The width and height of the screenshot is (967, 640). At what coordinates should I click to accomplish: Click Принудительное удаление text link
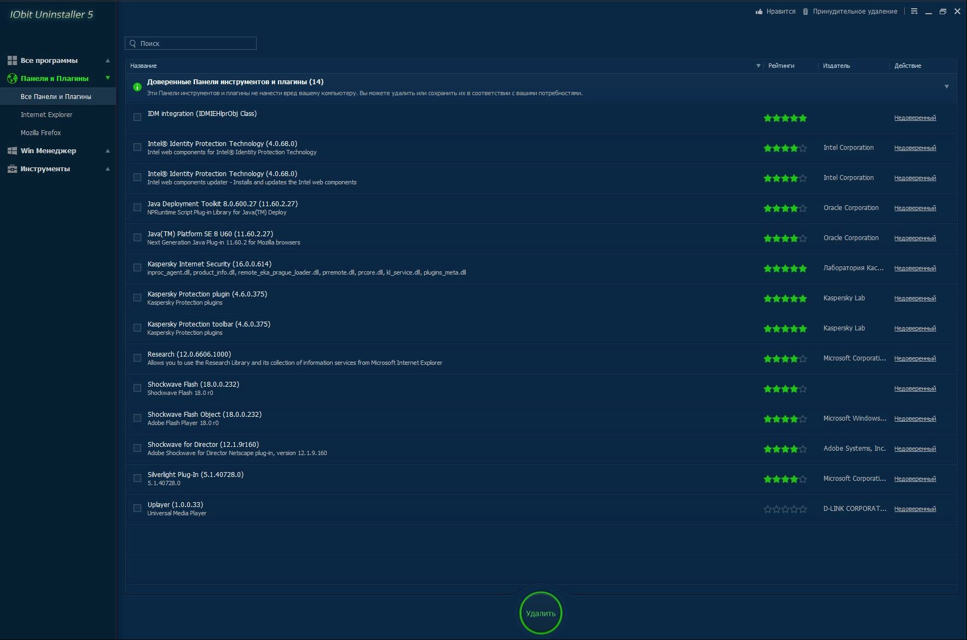pyautogui.click(x=855, y=11)
